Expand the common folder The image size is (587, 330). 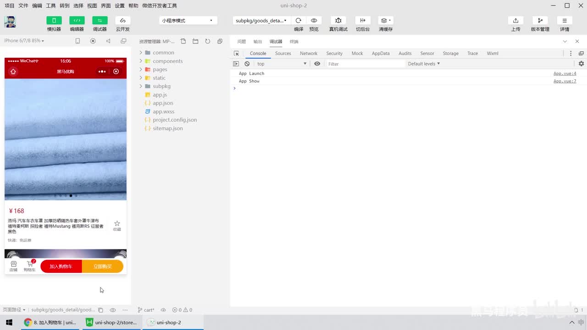(x=141, y=53)
